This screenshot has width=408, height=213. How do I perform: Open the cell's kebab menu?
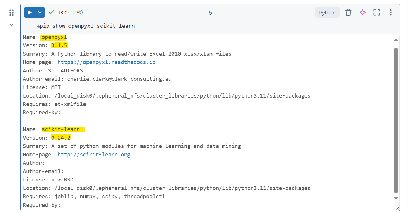tap(391, 12)
